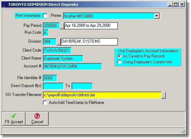Viewport: 191px width, 139px height.
Task: Click the File Identifier # field
Action: (x=50, y=78)
